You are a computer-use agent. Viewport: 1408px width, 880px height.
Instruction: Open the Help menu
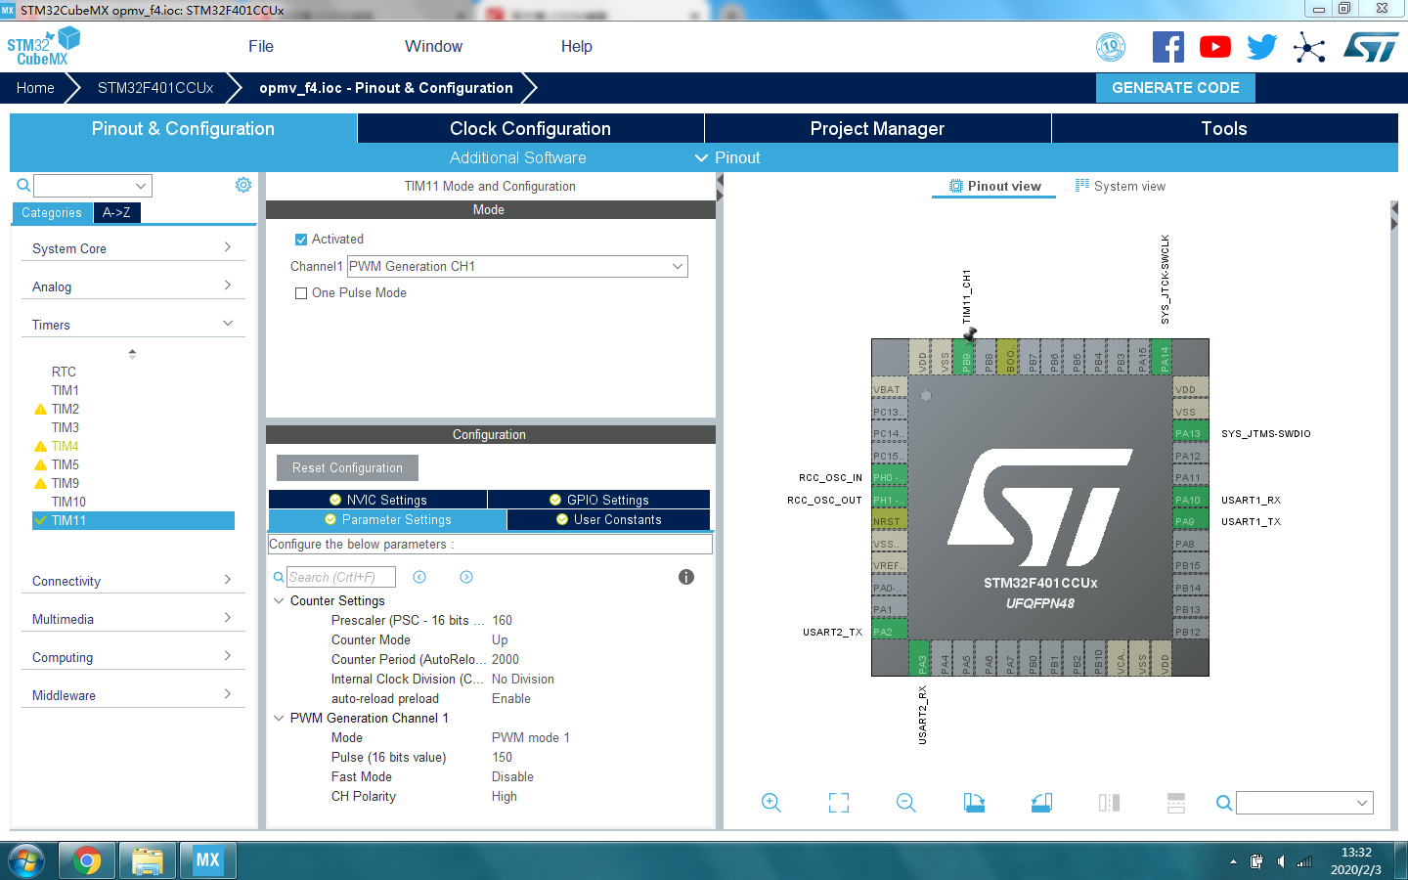(576, 46)
